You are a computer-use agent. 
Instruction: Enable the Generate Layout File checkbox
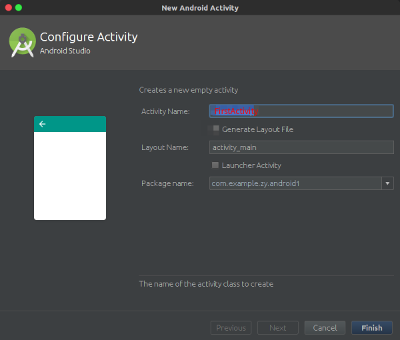click(x=216, y=128)
